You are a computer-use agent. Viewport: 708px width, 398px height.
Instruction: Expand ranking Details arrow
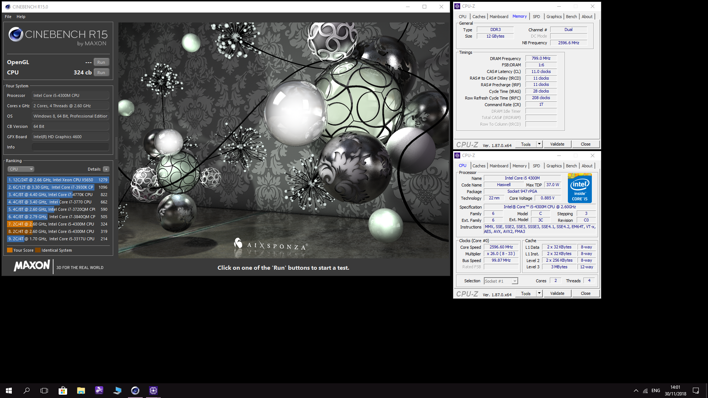click(106, 169)
